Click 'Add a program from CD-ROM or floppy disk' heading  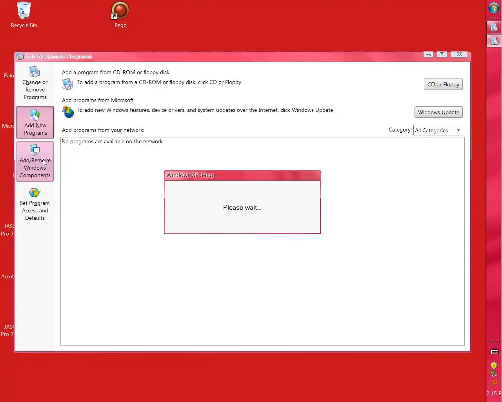pos(116,72)
